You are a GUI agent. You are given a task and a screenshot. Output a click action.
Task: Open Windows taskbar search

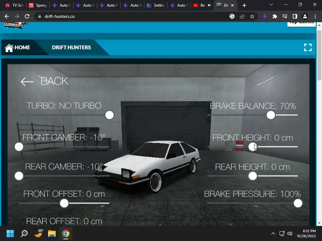[24, 233]
